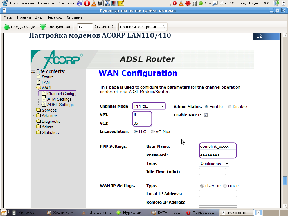Click the green flower ICQ tray icon
Viewport: 288px width, 216px height.
201,3
